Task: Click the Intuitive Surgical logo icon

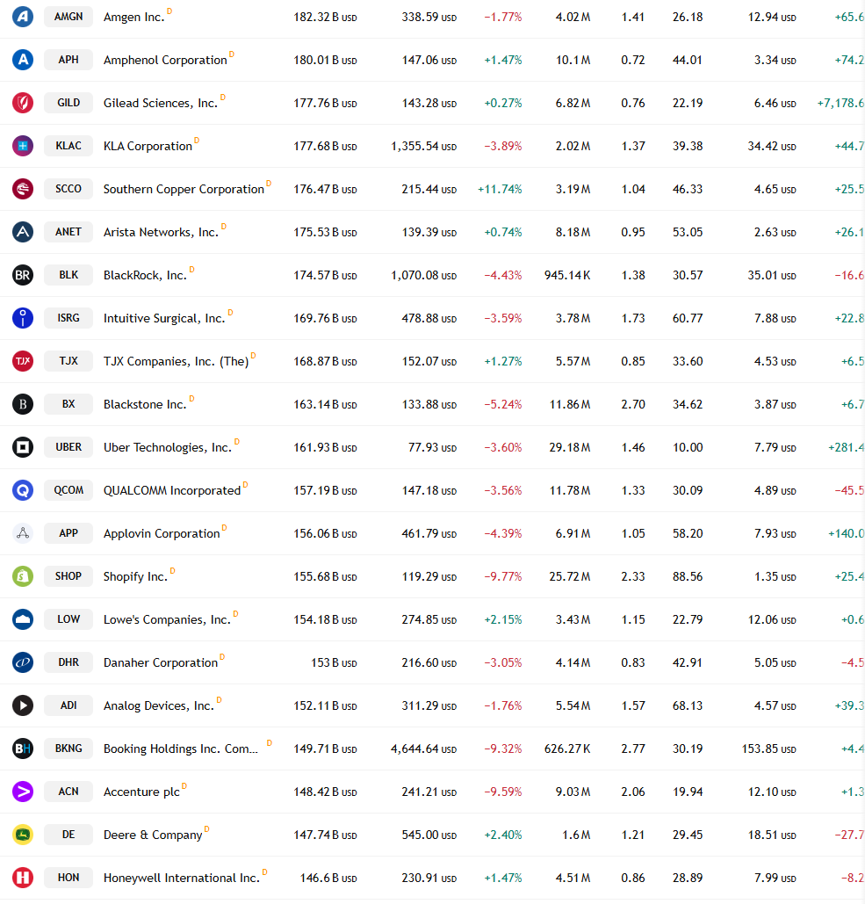Action: [x=23, y=318]
